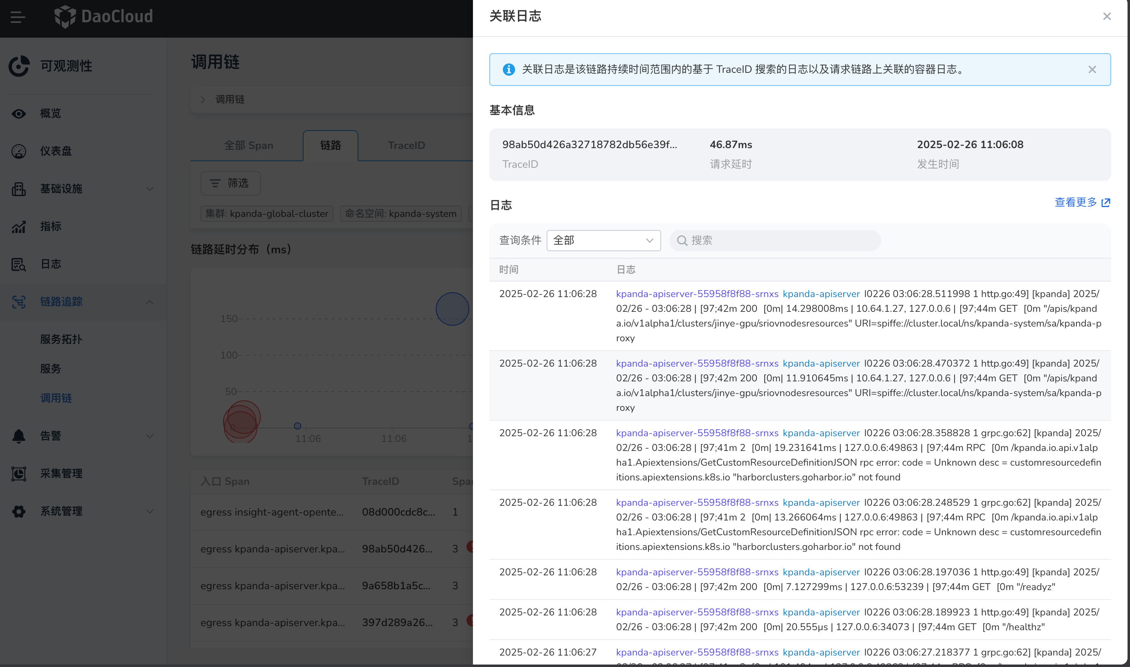
Task: Switch to the All Span tab
Action: (x=248, y=146)
